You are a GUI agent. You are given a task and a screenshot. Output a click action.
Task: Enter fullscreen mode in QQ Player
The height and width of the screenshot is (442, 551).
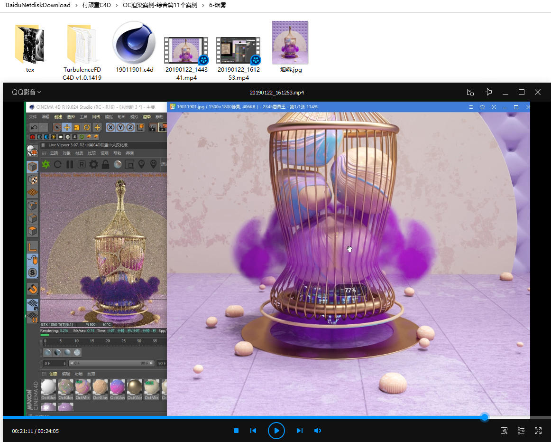tap(538, 431)
